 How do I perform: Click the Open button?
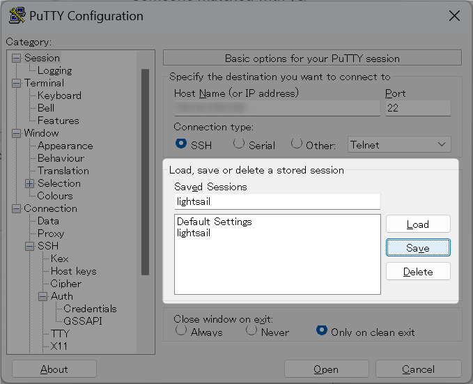(327, 369)
